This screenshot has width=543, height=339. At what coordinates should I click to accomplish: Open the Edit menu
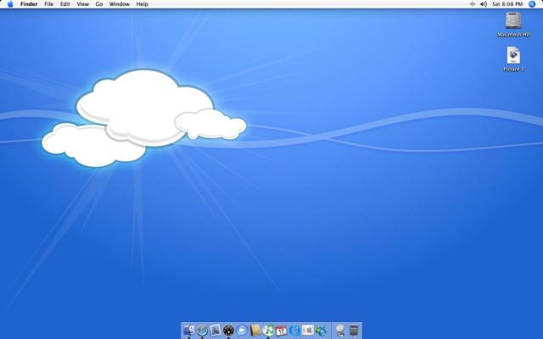click(64, 4)
